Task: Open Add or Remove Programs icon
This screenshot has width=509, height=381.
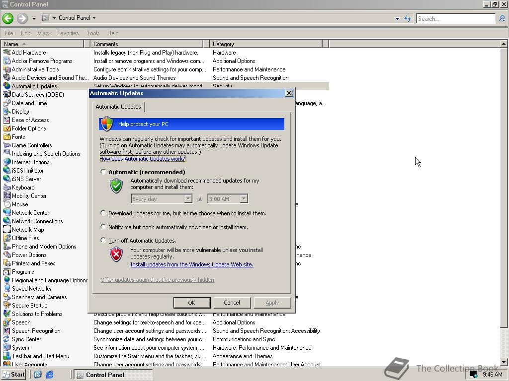Action: [7, 61]
